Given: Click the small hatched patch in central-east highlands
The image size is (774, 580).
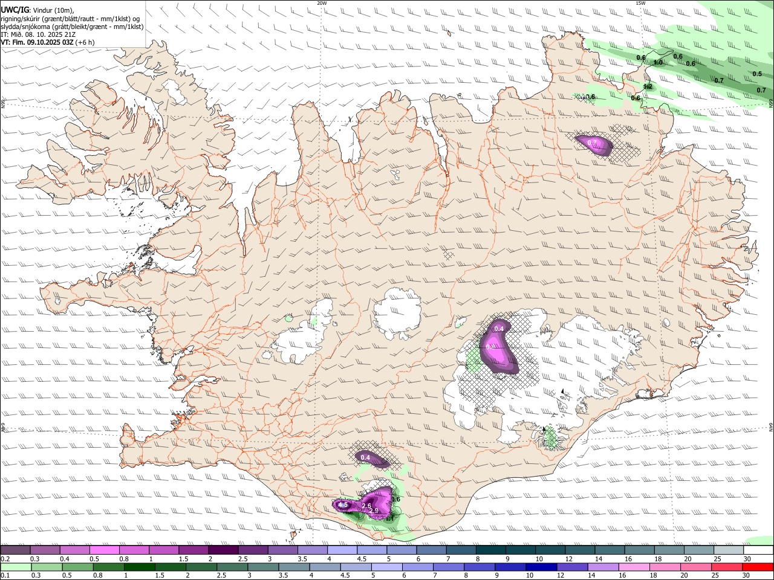Looking at the screenshot, I should [448, 255].
